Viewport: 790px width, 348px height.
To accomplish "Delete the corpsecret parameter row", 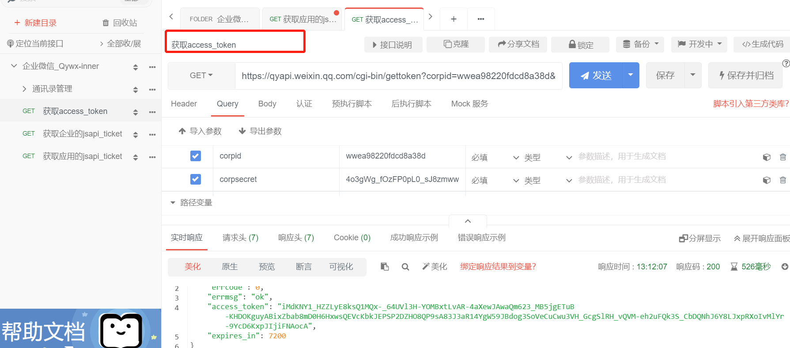I will [783, 180].
